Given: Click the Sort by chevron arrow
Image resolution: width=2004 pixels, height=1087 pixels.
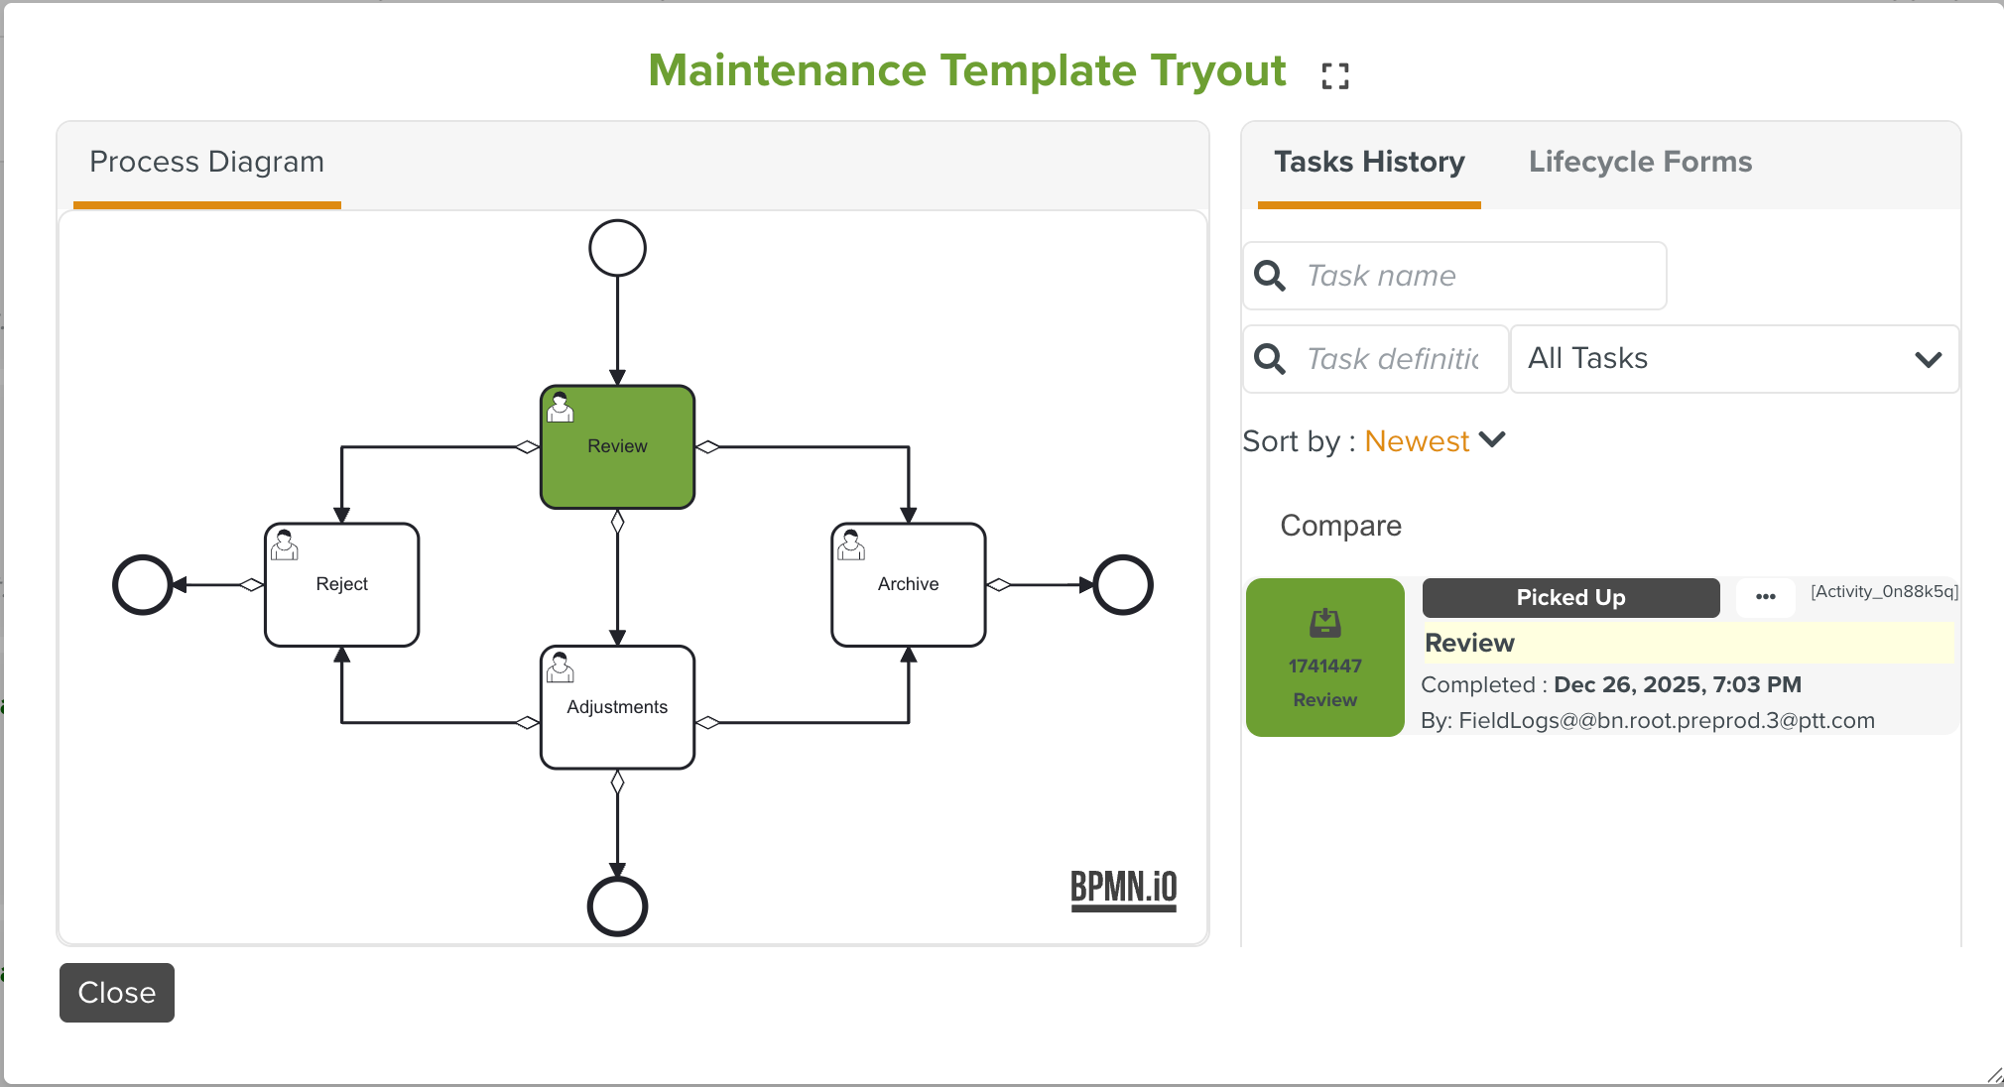Looking at the screenshot, I should (x=1492, y=439).
